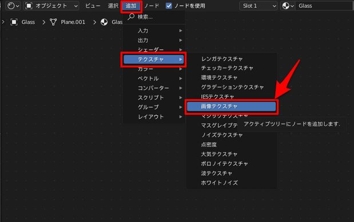354x222 pixels.
Task: Open the Slot 1 dropdown
Action: coord(258,6)
